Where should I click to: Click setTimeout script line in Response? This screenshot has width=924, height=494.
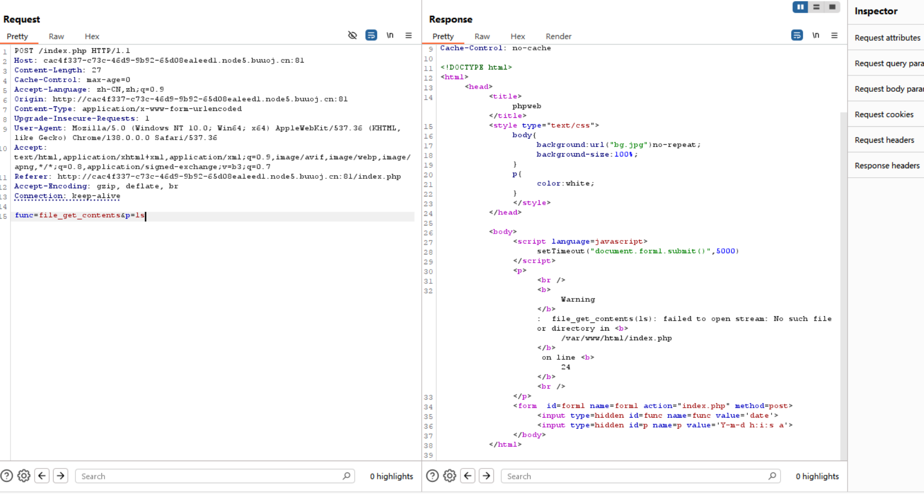click(x=638, y=251)
